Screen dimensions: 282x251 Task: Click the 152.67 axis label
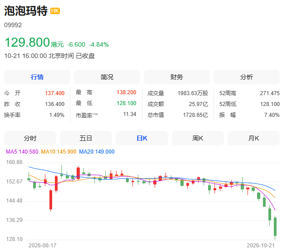point(15,182)
